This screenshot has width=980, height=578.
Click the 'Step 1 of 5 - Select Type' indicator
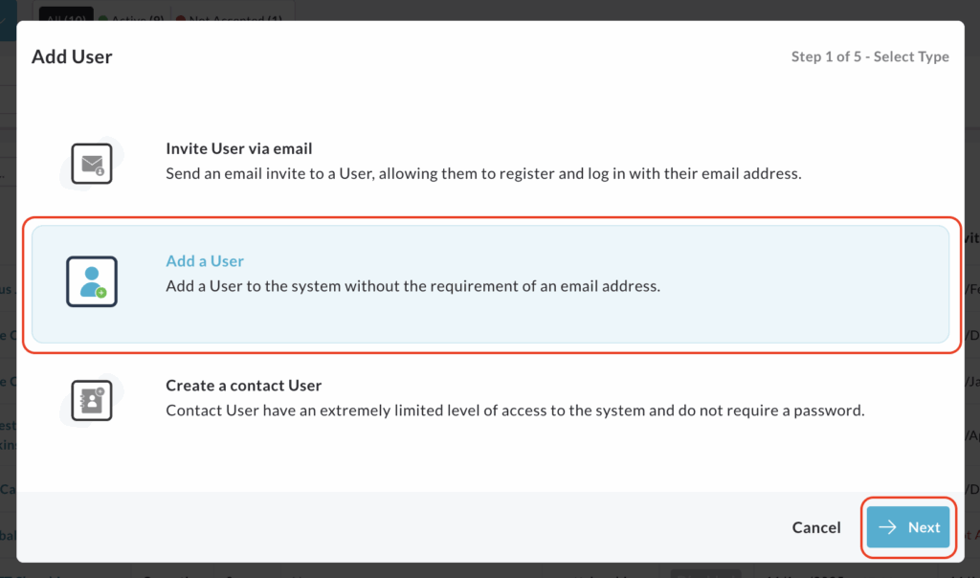click(x=870, y=56)
